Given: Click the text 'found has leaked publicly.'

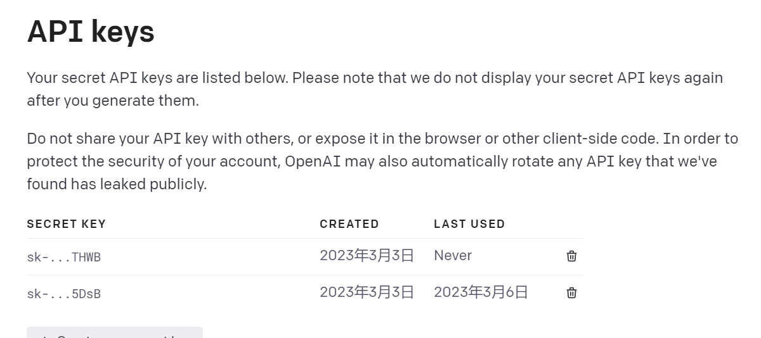Looking at the screenshot, I should coord(117,185).
